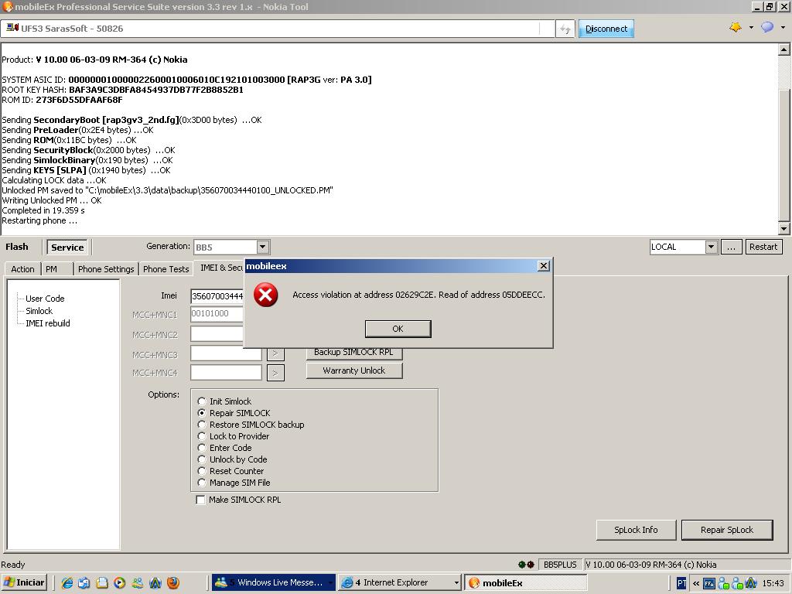Switch to the Service tab

pyautogui.click(x=67, y=247)
